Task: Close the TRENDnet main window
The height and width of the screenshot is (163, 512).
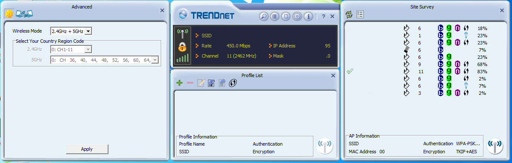Action: [332, 17]
